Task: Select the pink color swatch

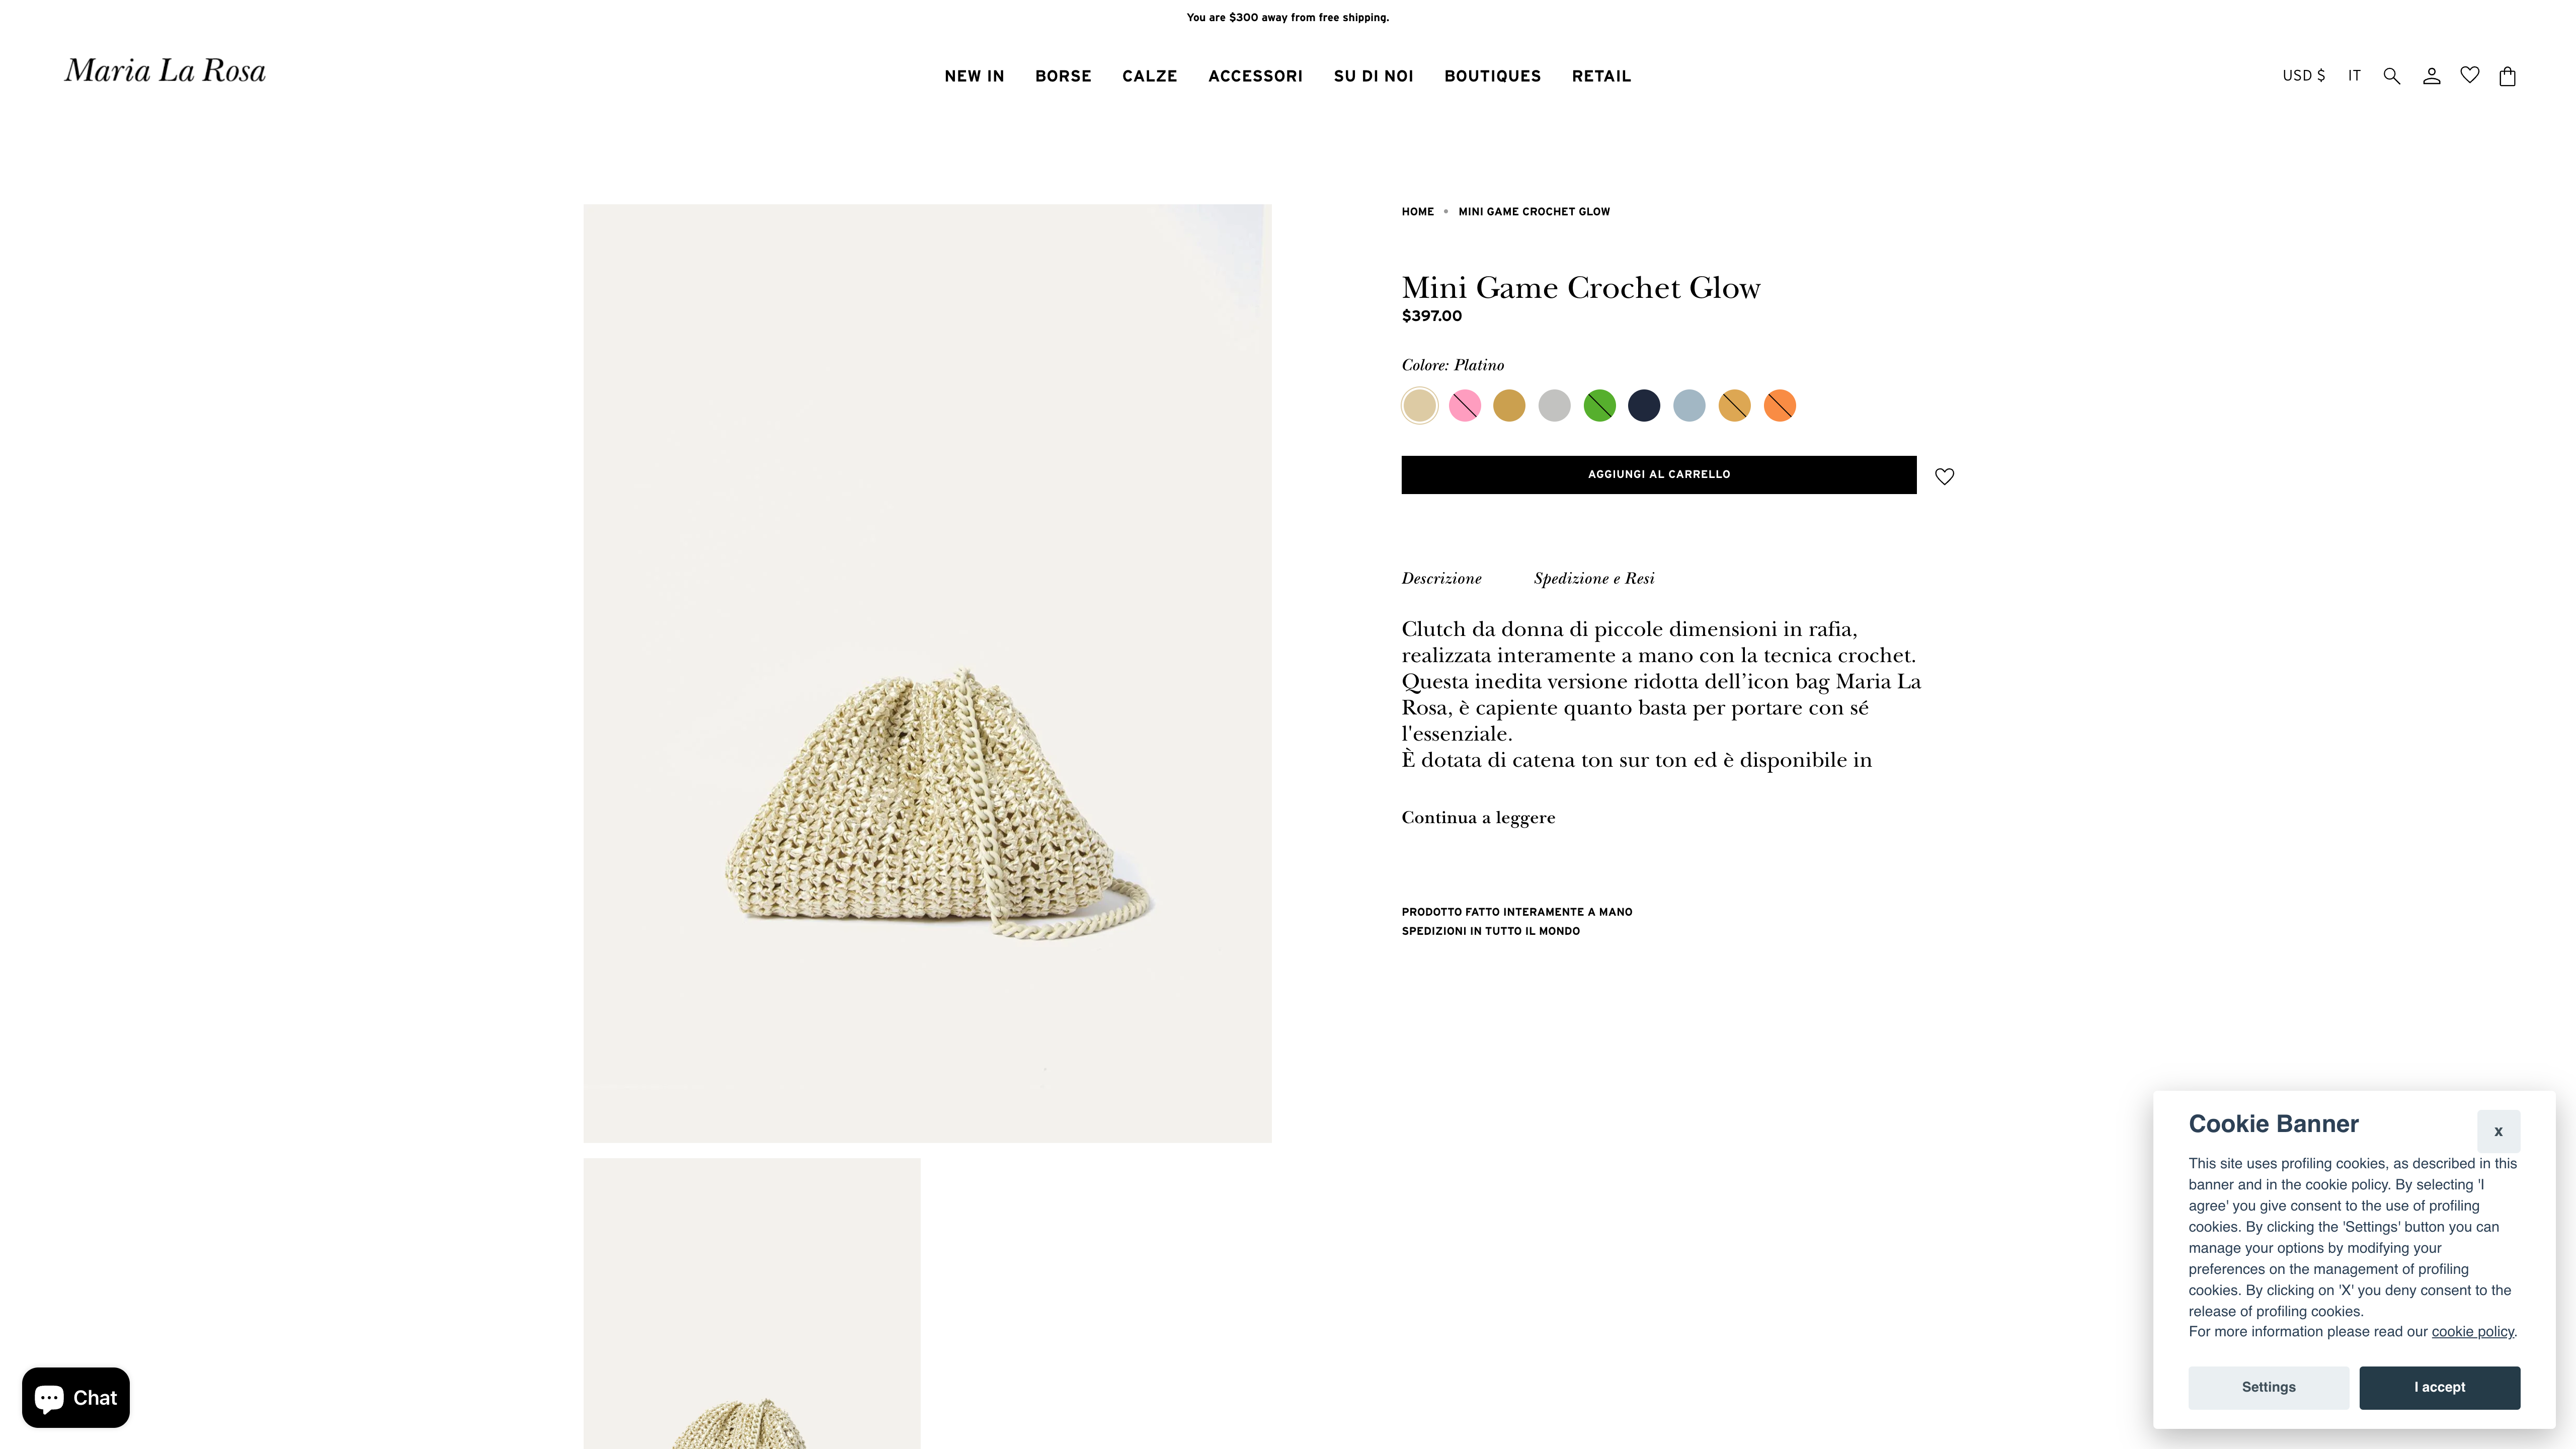Action: point(1464,405)
